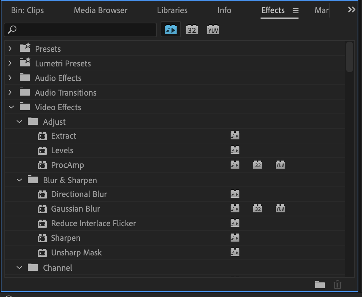
Task: Collapse the Video Effects folder
Action: click(x=11, y=107)
